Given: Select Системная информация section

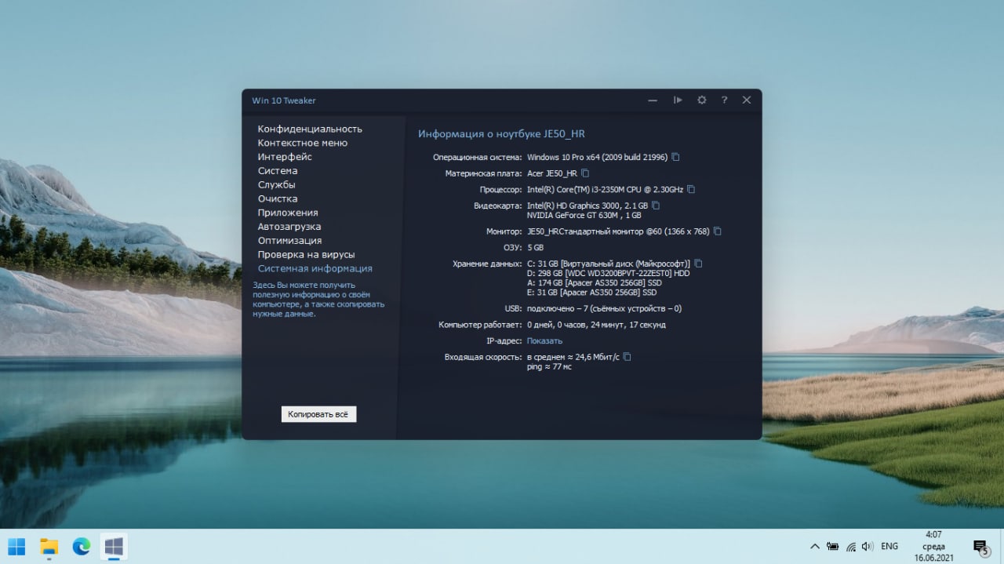Looking at the screenshot, I should pyautogui.click(x=315, y=268).
